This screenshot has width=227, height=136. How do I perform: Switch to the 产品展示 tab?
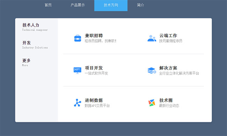coord(78,5)
